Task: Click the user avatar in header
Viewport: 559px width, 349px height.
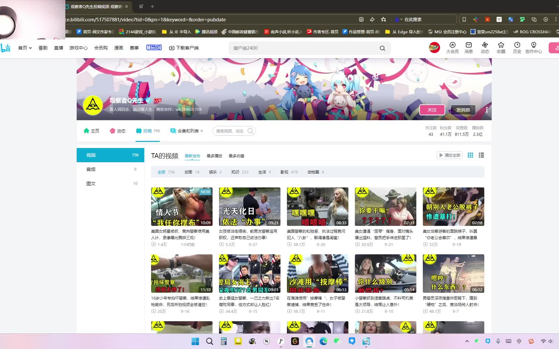Action: click(x=434, y=48)
